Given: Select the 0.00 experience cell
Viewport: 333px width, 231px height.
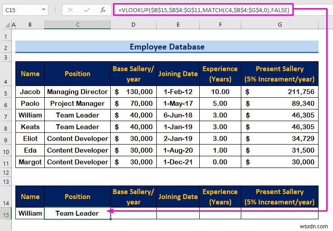Looking at the screenshot, I should (220, 162).
